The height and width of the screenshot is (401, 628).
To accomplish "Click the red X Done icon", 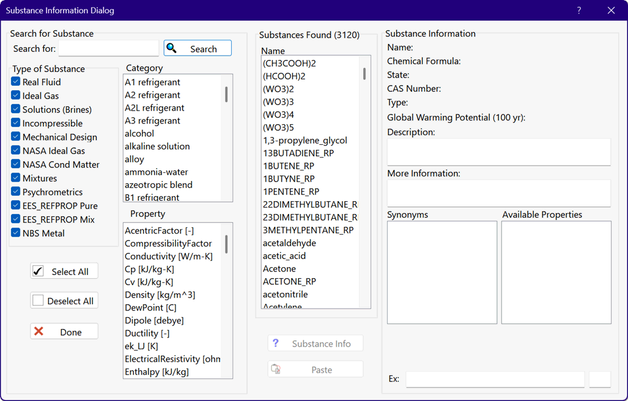I will click(39, 332).
